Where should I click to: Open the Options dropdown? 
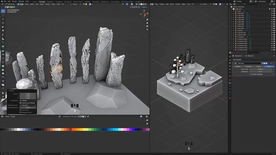coord(145,7)
